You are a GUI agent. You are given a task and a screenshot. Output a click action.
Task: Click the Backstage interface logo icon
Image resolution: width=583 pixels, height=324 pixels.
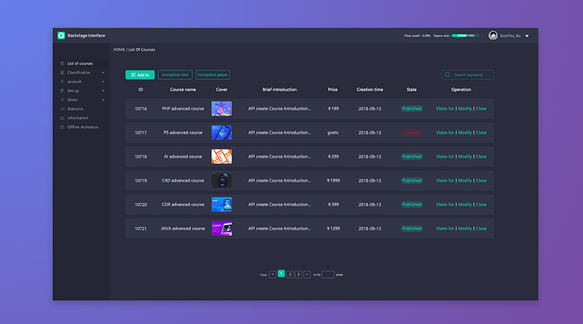pos(61,35)
